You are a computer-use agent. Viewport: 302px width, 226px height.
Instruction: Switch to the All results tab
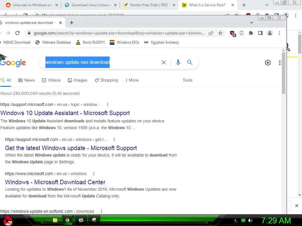coord(6,80)
